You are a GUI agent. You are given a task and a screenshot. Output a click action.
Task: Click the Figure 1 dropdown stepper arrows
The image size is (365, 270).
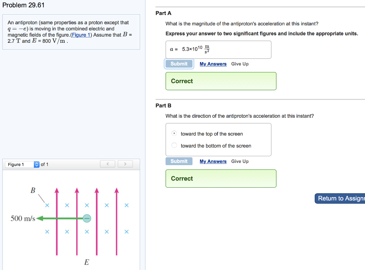tap(37, 164)
